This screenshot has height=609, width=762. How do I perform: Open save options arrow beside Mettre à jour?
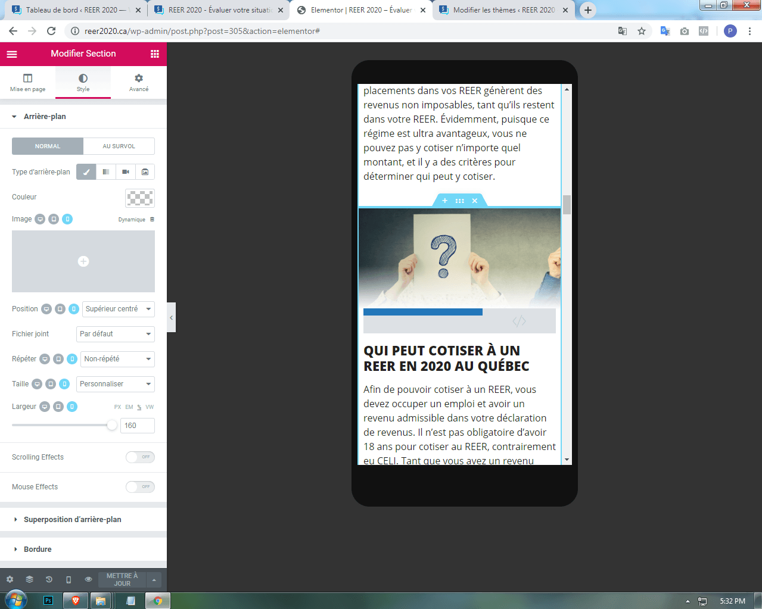point(154,579)
